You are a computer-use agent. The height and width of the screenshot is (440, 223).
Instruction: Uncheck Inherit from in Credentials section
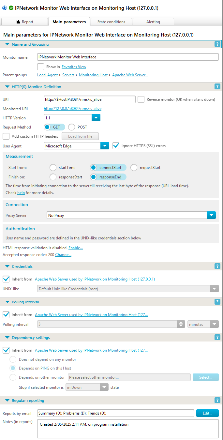coord(6,279)
